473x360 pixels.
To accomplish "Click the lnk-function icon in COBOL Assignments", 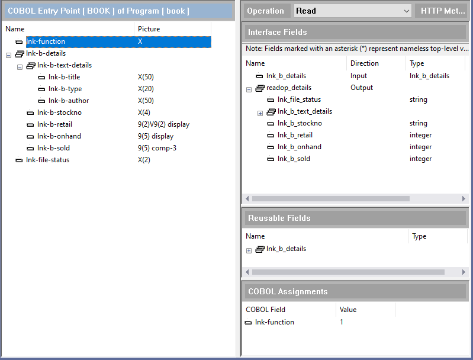I will point(248,323).
